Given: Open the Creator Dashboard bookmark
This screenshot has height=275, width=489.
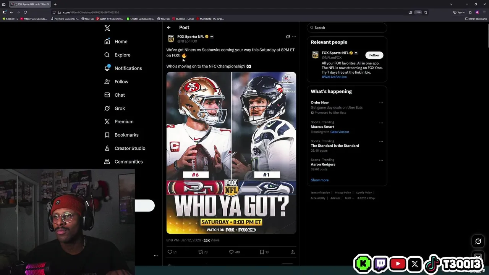Looking at the screenshot, I should pyautogui.click(x=141, y=19).
